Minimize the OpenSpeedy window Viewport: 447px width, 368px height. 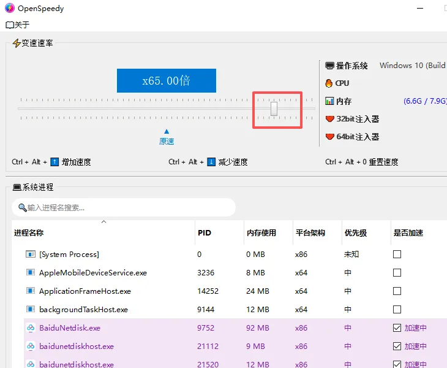420,8
